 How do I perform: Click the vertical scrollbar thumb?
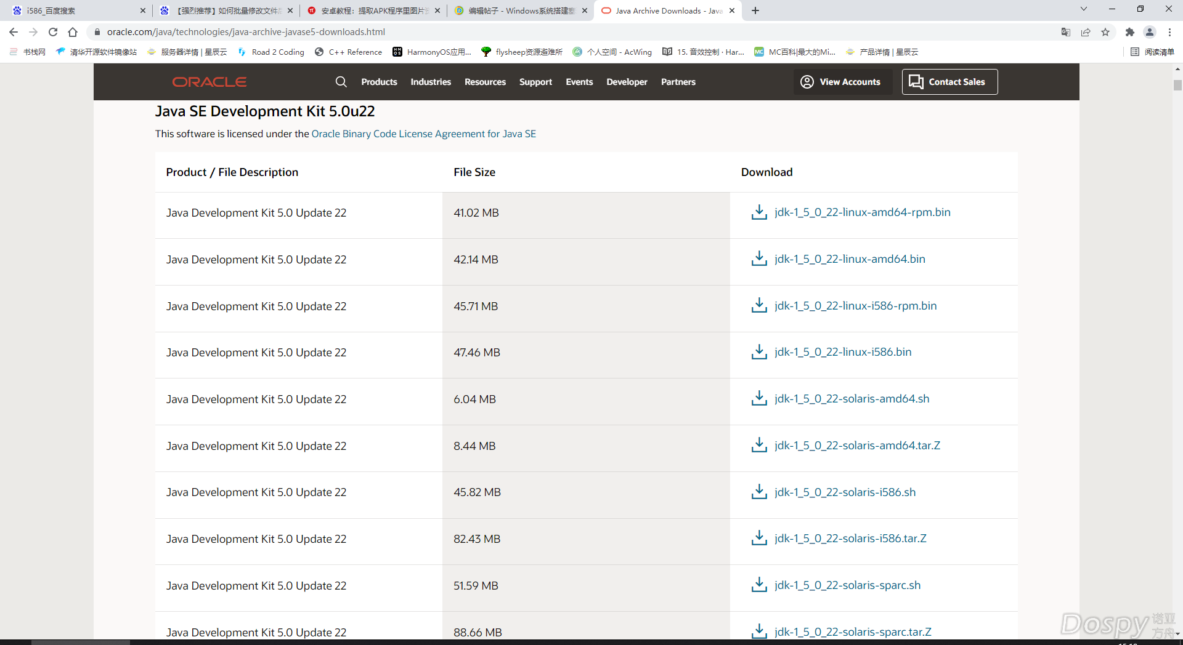1177,86
